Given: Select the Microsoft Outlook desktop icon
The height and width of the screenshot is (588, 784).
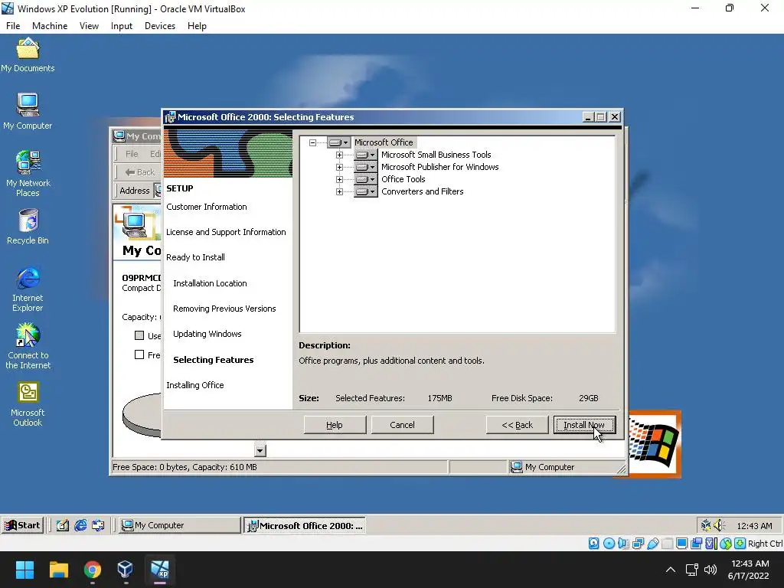Looking at the screenshot, I should coord(28,404).
